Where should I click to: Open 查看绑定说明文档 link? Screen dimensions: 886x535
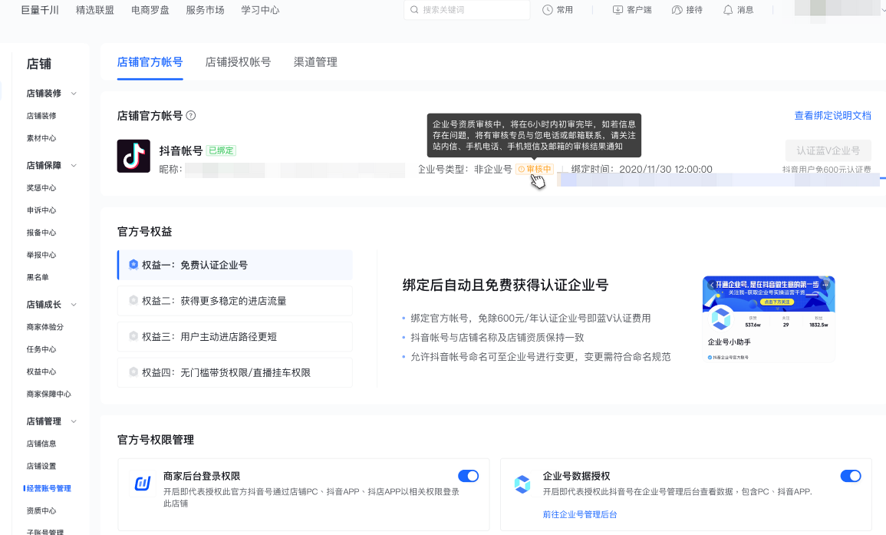coord(832,116)
